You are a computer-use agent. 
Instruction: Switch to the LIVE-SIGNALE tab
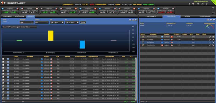click(151, 17)
